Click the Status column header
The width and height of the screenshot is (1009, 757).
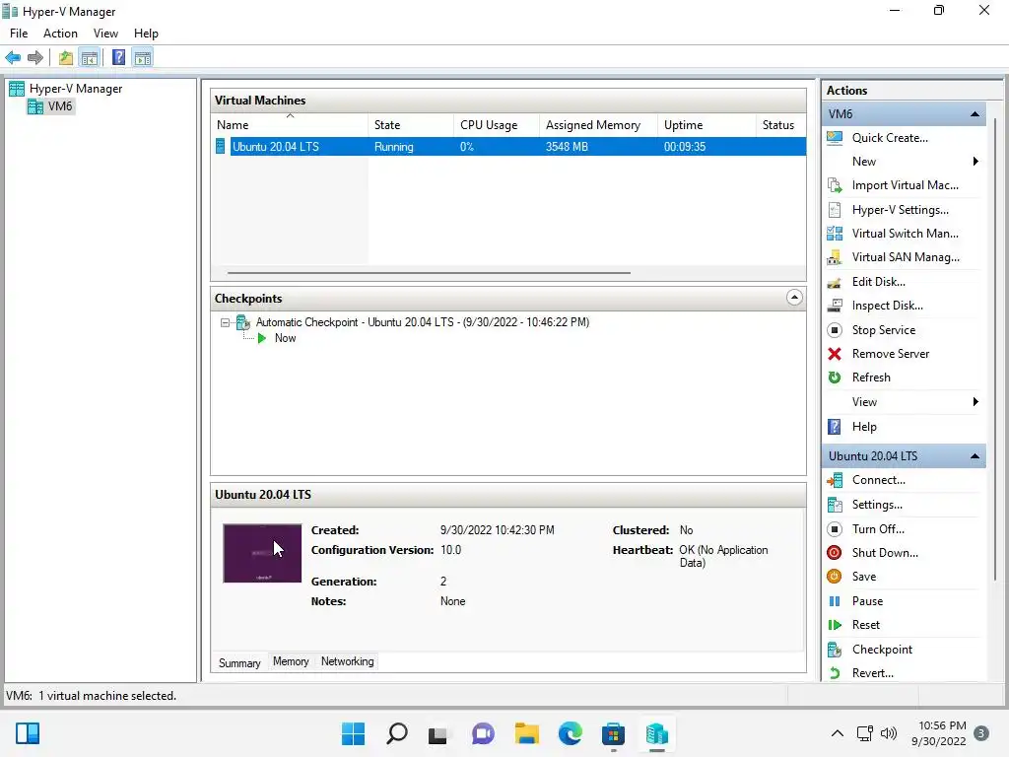pyautogui.click(x=780, y=125)
